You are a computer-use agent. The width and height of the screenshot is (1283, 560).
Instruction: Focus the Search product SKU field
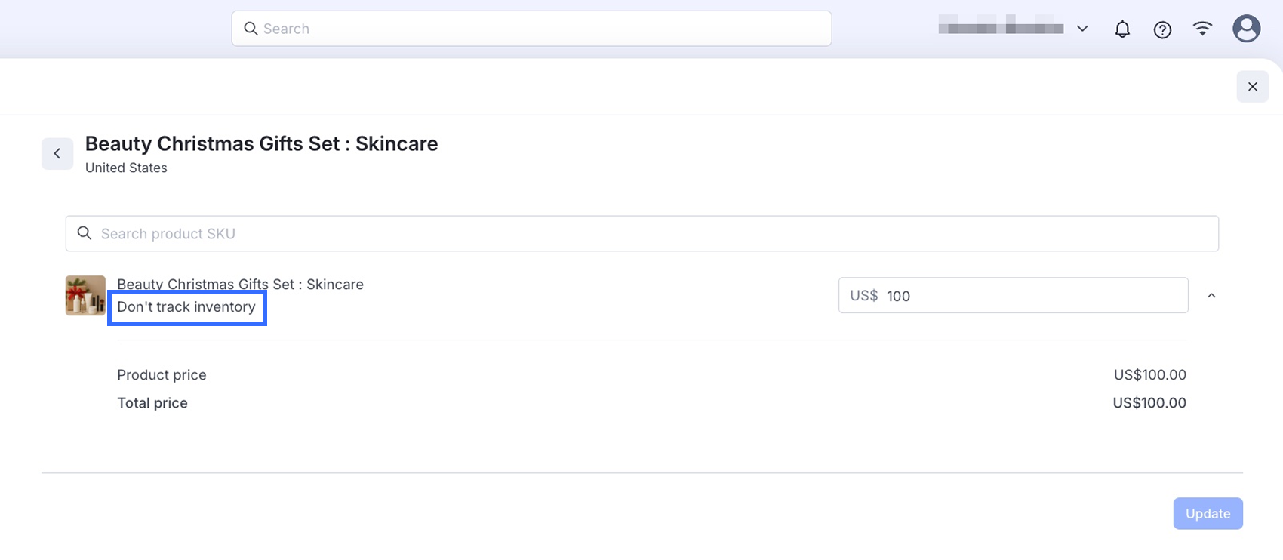[649, 234]
